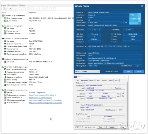Image resolution: width=148 pixels, height=134 pixels.
Task: Select the Graphics tab in CPU-Z
Action: tap(105, 80)
